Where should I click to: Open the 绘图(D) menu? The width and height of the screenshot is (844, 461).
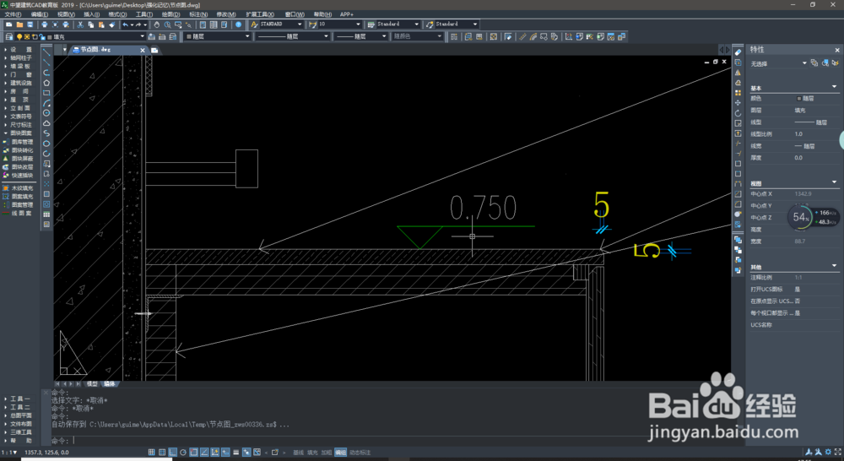170,14
